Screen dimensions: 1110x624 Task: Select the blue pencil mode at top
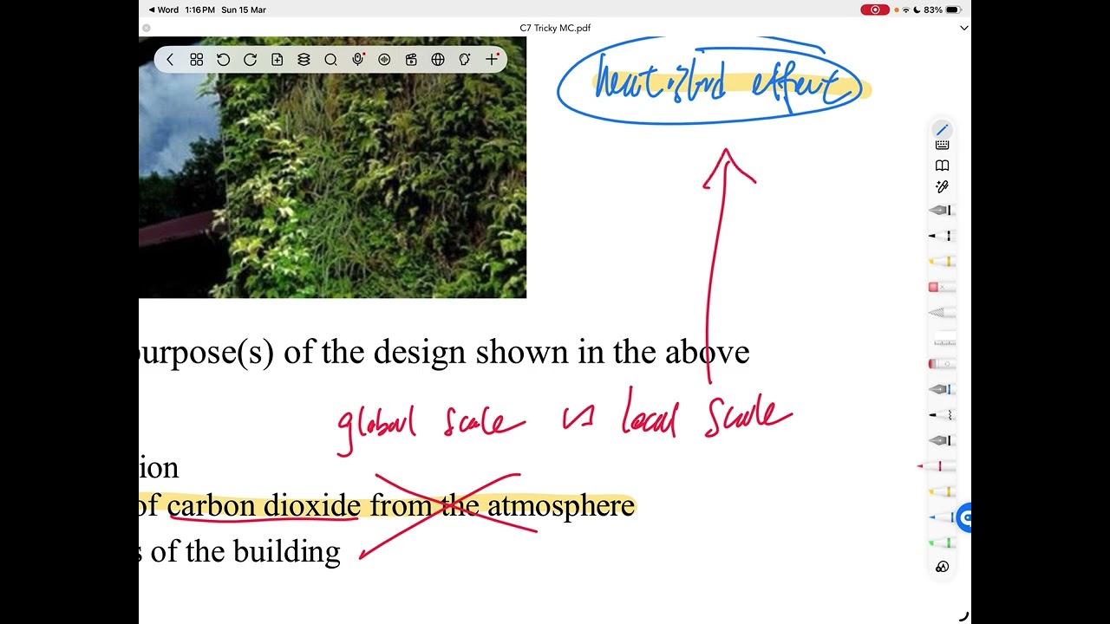[942, 130]
